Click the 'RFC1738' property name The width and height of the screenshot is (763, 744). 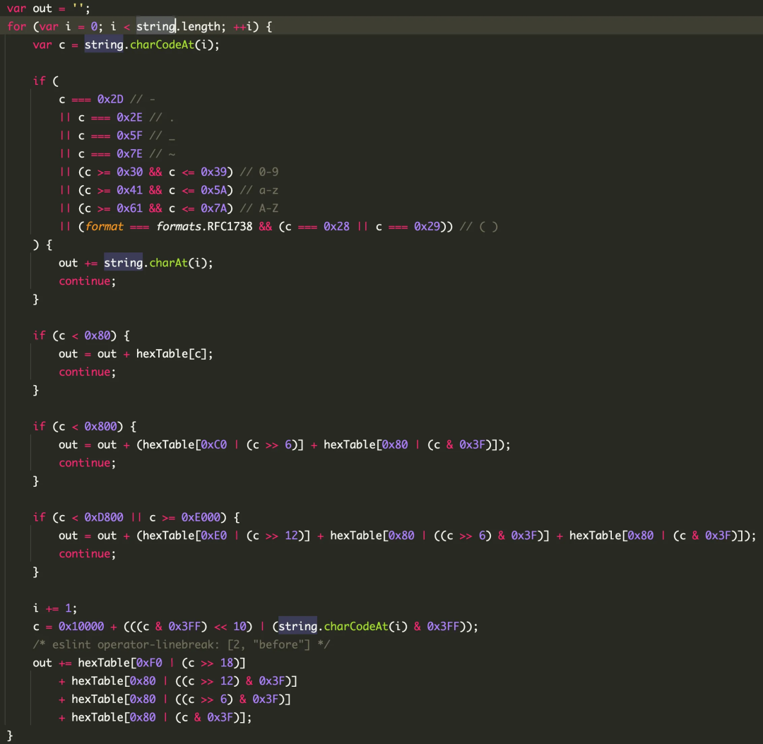pos(230,226)
